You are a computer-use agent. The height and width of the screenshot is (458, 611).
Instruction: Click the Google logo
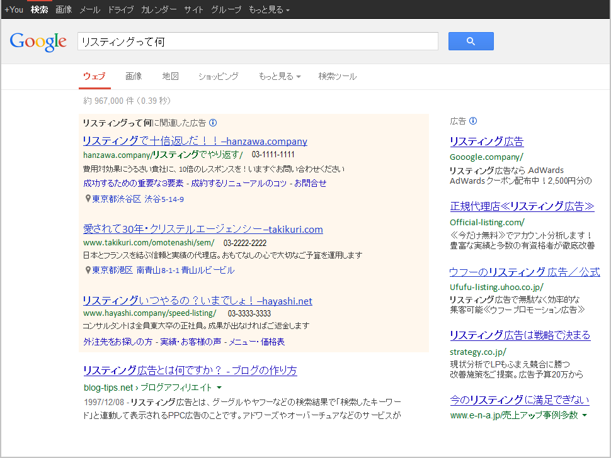[38, 42]
